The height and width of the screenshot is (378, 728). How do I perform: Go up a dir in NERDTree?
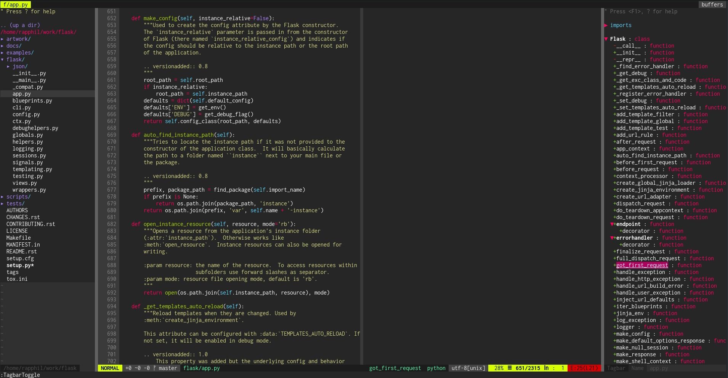coord(20,25)
